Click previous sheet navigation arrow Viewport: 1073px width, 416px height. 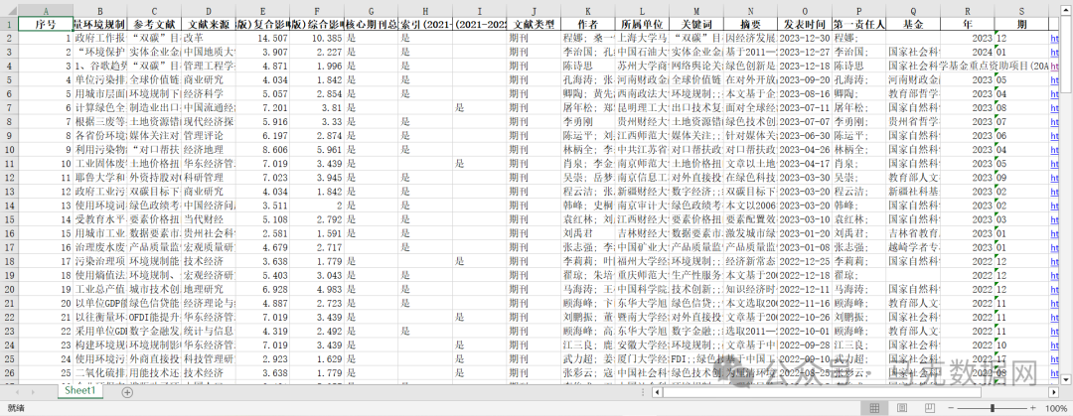[x=17, y=392]
